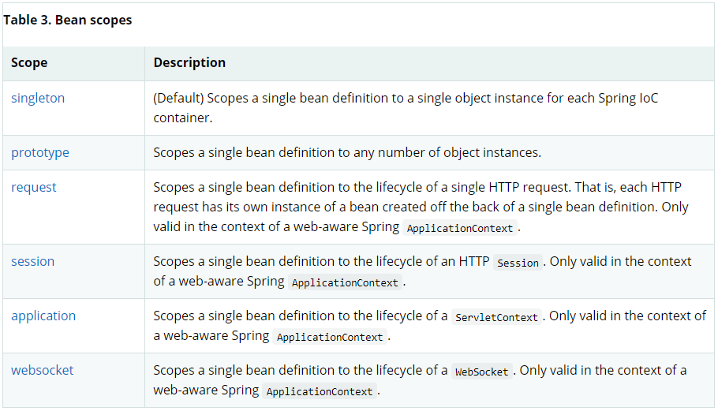Click the request scope link
Screen dimensions: 718x411
click(34, 188)
